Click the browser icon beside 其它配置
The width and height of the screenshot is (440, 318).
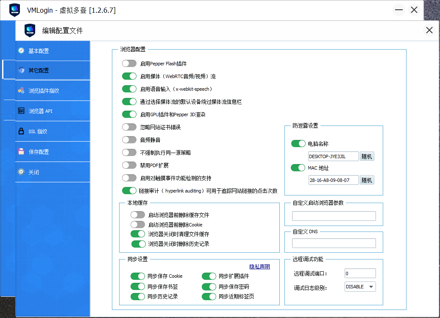21,70
